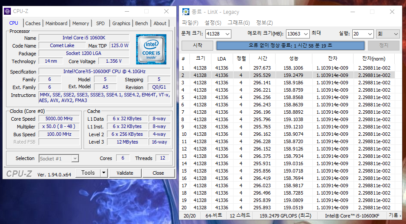Select result row 13 with 158.7934
The height and width of the screenshot is (224, 406).
click(x=287, y=156)
